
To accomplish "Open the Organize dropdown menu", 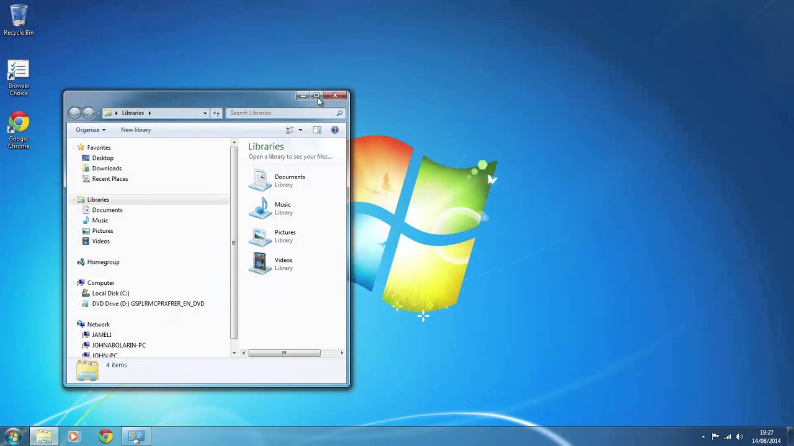I will 91,130.
